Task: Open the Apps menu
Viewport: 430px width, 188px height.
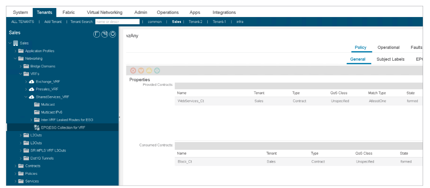Action: click(x=195, y=13)
